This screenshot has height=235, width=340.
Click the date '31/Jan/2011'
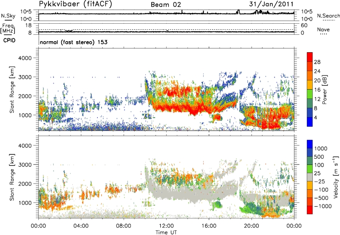point(271,4)
